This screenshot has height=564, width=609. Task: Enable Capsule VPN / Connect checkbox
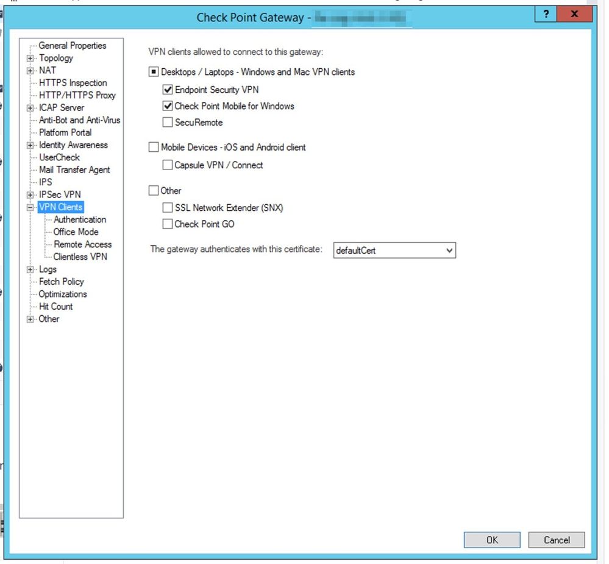(x=168, y=165)
